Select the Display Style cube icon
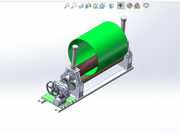The height and width of the screenshot is (133, 180). coord(111,6)
